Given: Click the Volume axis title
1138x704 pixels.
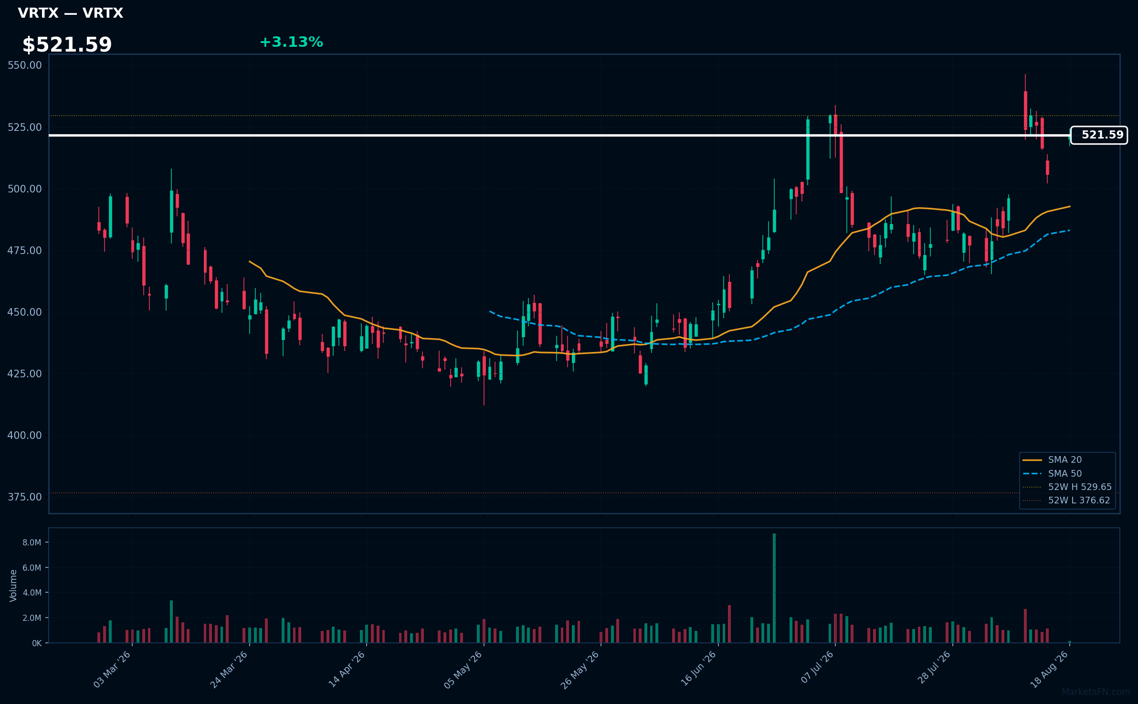Looking at the screenshot, I should [x=13, y=586].
